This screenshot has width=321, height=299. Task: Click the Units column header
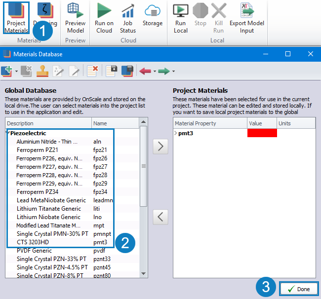click(x=296, y=123)
